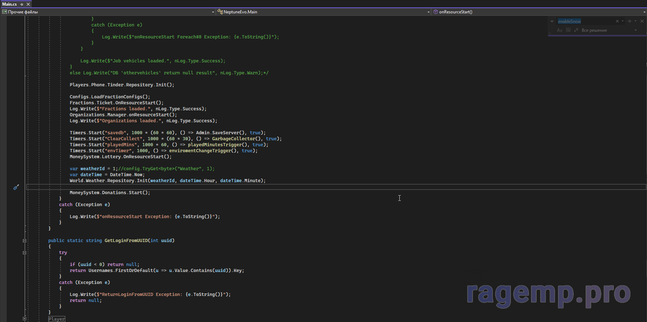The width and height of the screenshot is (647, 322).
Task: Click the World.Weather.Repository.Init line
Action: [168, 181]
